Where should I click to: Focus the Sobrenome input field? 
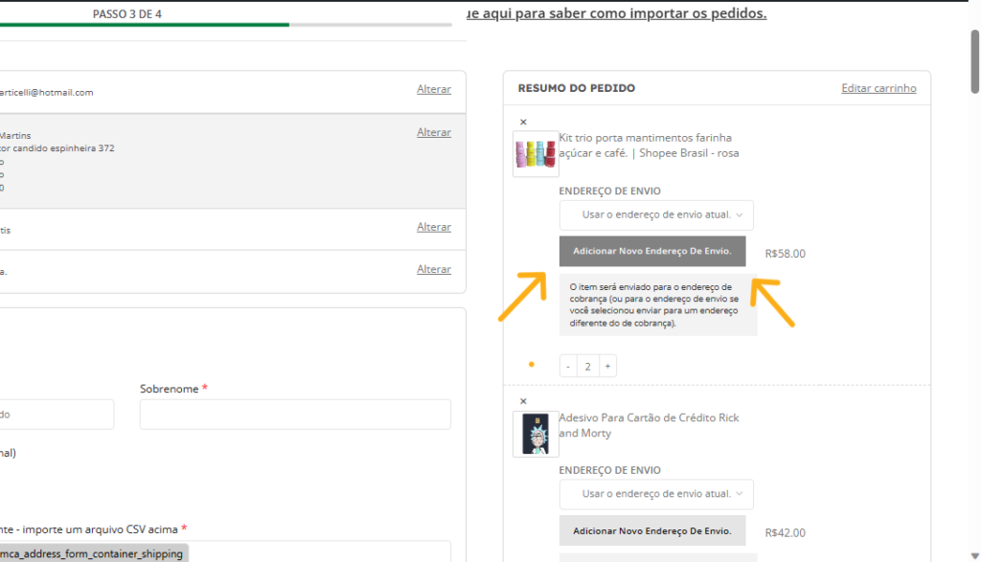[x=295, y=415]
